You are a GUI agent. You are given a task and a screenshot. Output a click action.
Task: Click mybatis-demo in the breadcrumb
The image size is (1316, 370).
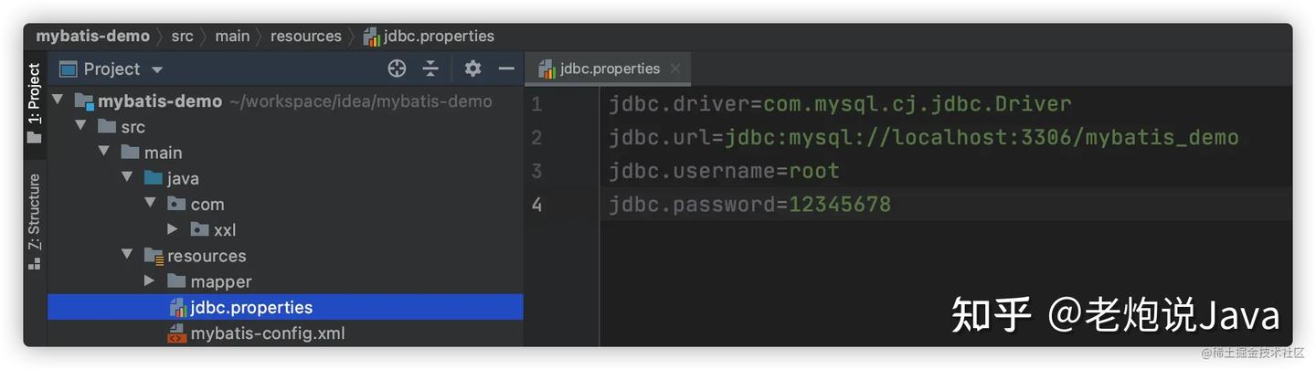[92, 37]
